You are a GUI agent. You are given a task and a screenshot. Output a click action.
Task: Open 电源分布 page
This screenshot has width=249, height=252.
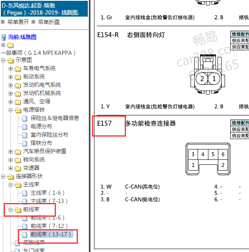pos(41,127)
